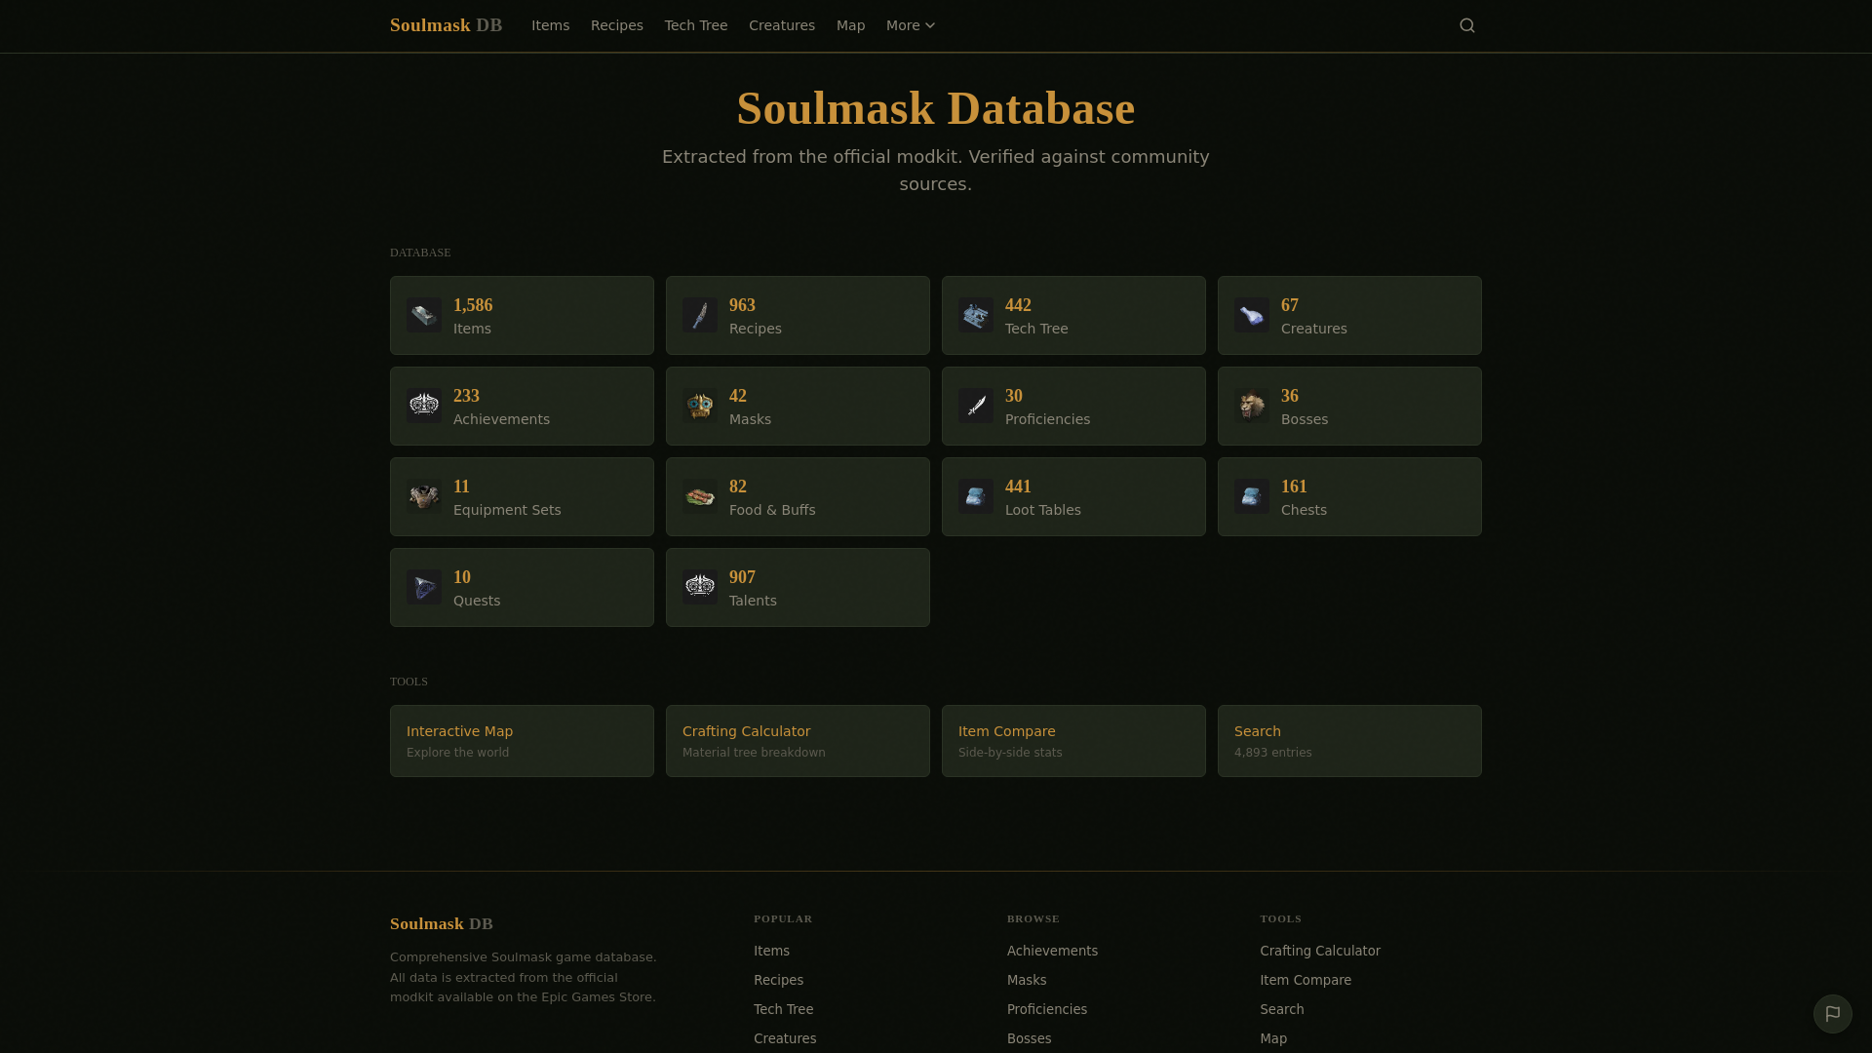Open Map in the top navigation
The image size is (1872, 1053).
coord(850,25)
